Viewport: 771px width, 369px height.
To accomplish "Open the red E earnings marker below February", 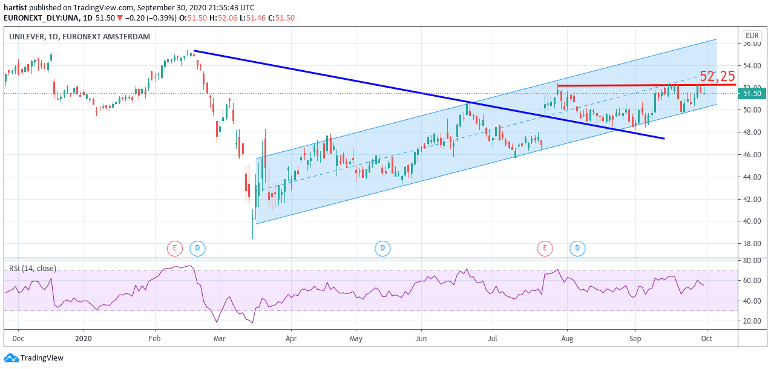I will 174,247.
